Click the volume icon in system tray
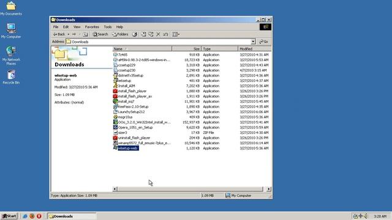 [366, 216]
